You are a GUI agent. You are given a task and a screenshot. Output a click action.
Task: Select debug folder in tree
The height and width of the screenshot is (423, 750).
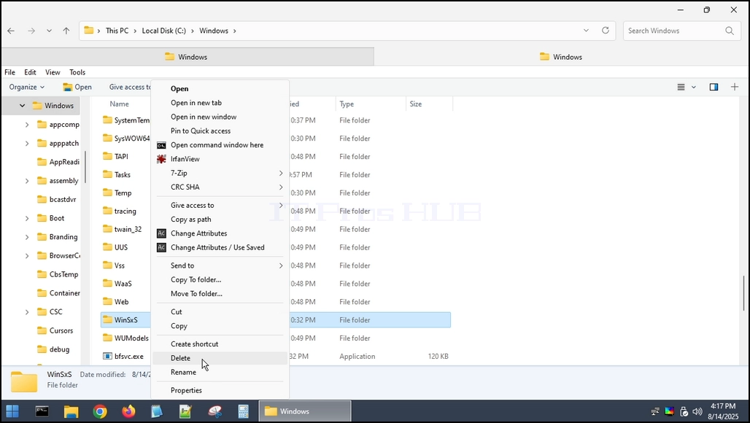(53, 349)
